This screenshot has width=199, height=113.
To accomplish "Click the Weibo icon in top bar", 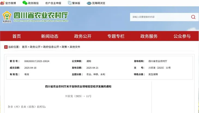I will point(3,3).
